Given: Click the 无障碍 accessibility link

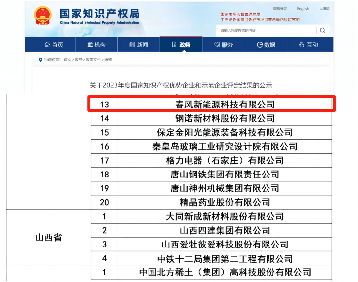Looking at the screenshot, I should [324, 9].
